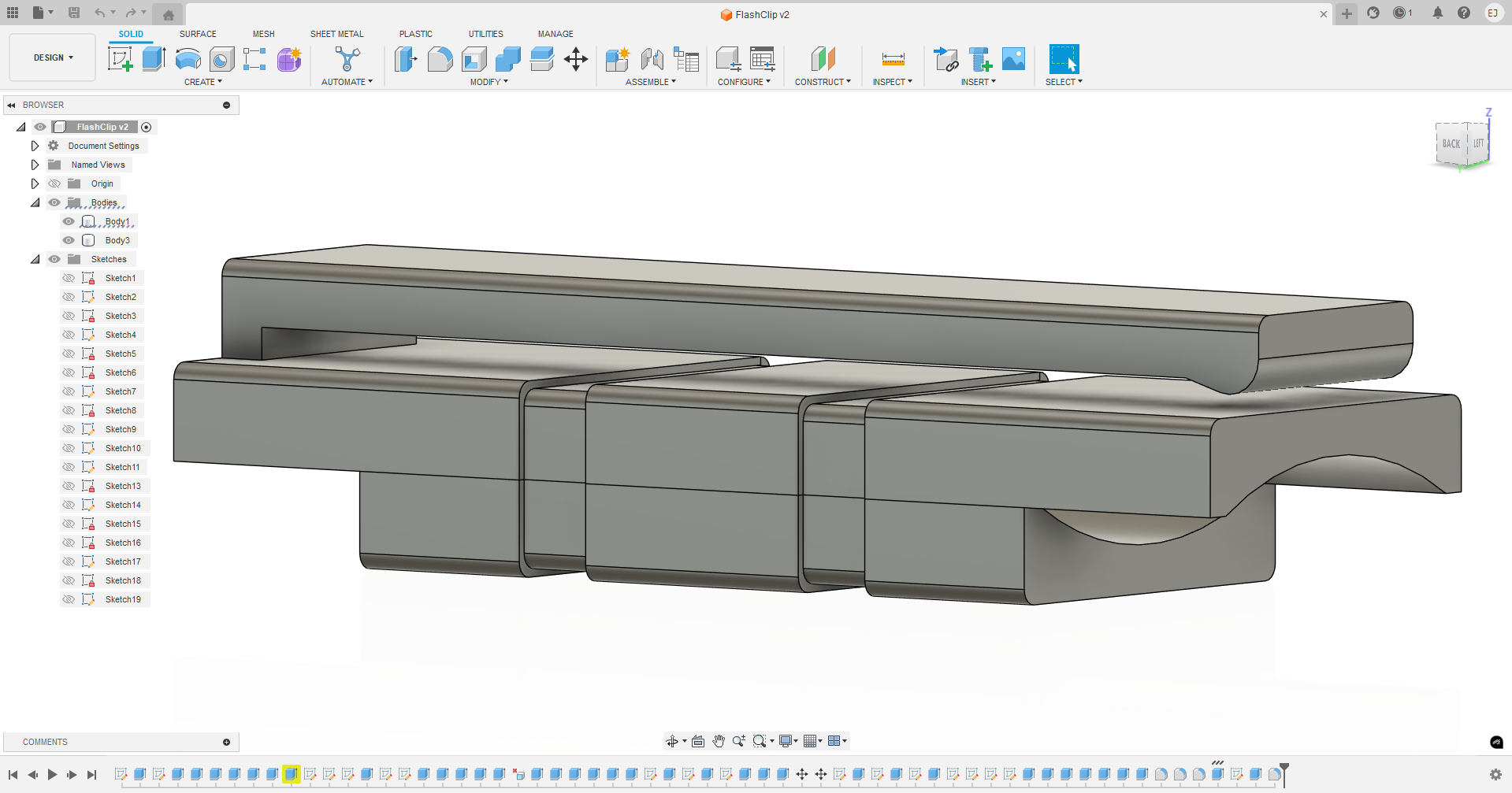Image resolution: width=1512 pixels, height=793 pixels.
Task: Select the Shell tool
Action: [x=474, y=59]
